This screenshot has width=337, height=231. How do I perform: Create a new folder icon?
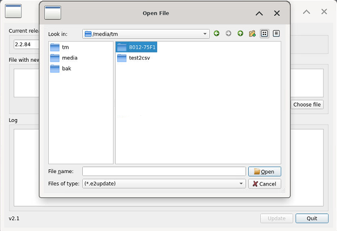[252, 34]
